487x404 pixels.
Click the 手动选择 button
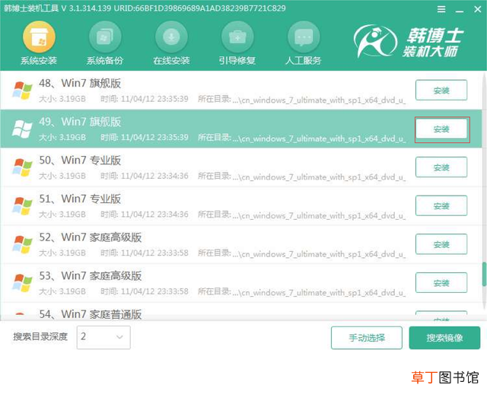point(367,338)
